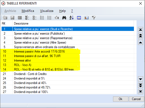The width and height of the screenshot is (145, 108).
Task: Move up one row arrow button
Action: coord(141,42)
